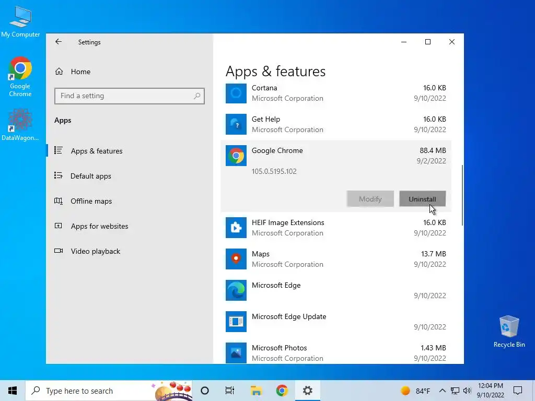Viewport: 535px width, 401px height.
Task: Select the Cortana app name
Action: tap(264, 88)
